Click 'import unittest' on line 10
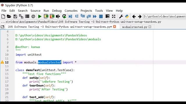Viewport: 186px width, 104px height. click(x=28, y=55)
